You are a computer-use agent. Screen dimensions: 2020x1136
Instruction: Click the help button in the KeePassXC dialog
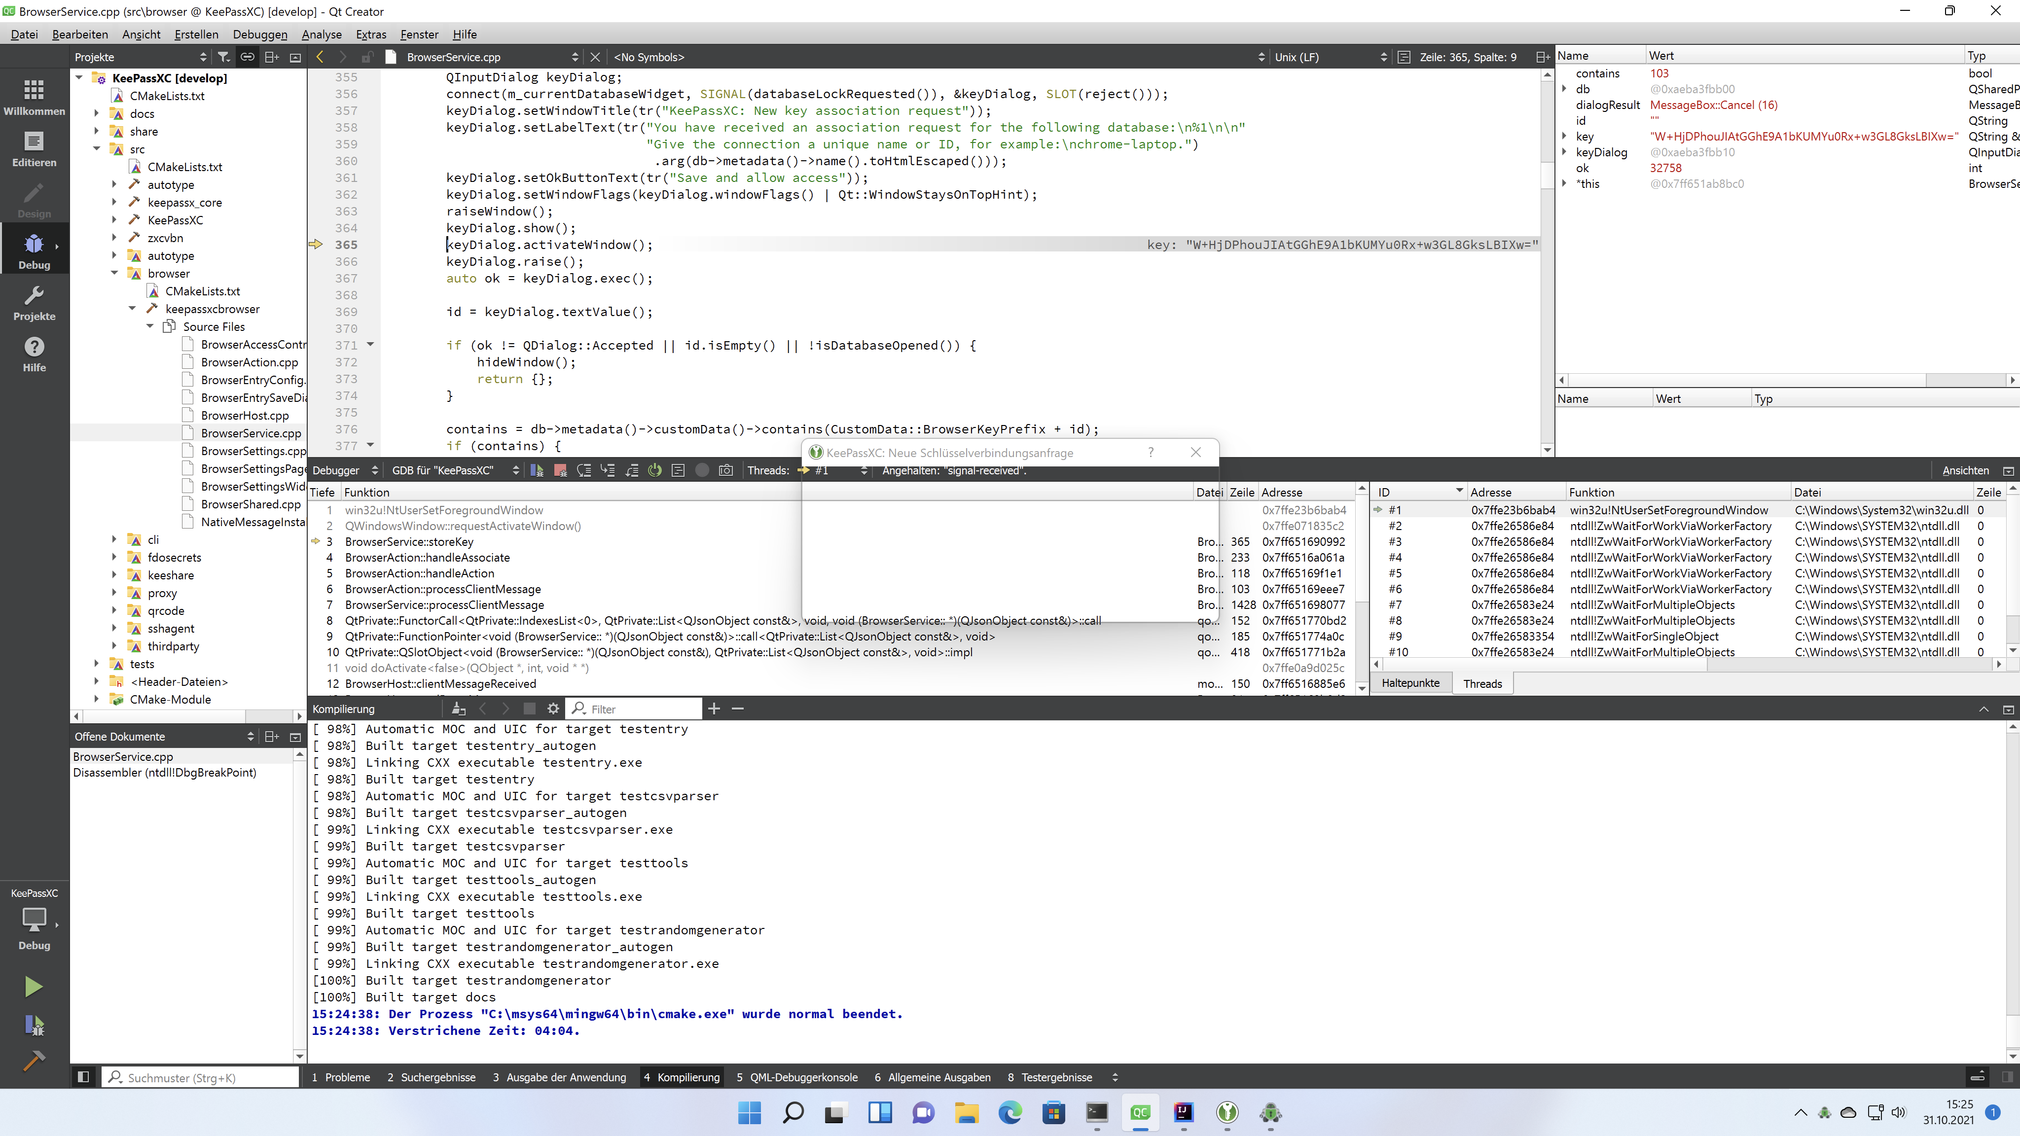click(x=1151, y=452)
